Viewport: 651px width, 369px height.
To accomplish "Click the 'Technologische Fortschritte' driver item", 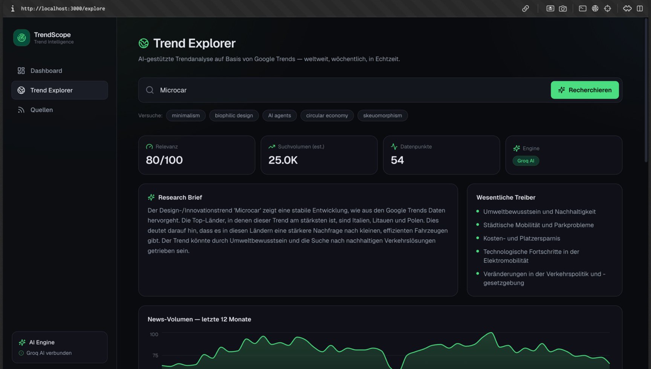I will pos(531,256).
